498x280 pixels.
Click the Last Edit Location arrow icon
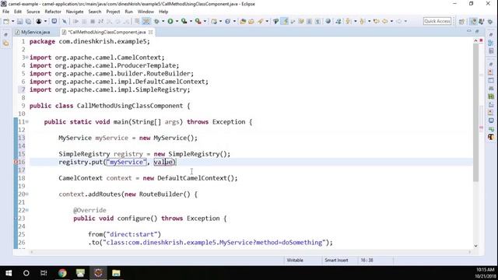(377, 21)
